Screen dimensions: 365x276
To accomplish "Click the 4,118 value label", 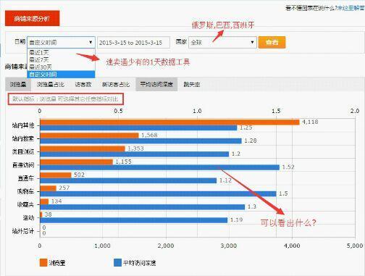I will point(310,122).
